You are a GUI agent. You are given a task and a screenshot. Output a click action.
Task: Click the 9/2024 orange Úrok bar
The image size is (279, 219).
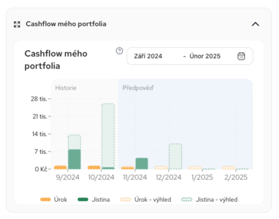60,167
